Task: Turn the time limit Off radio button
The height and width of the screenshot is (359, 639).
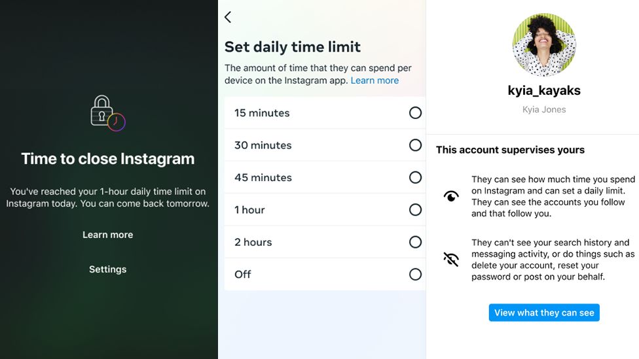Action: point(415,274)
